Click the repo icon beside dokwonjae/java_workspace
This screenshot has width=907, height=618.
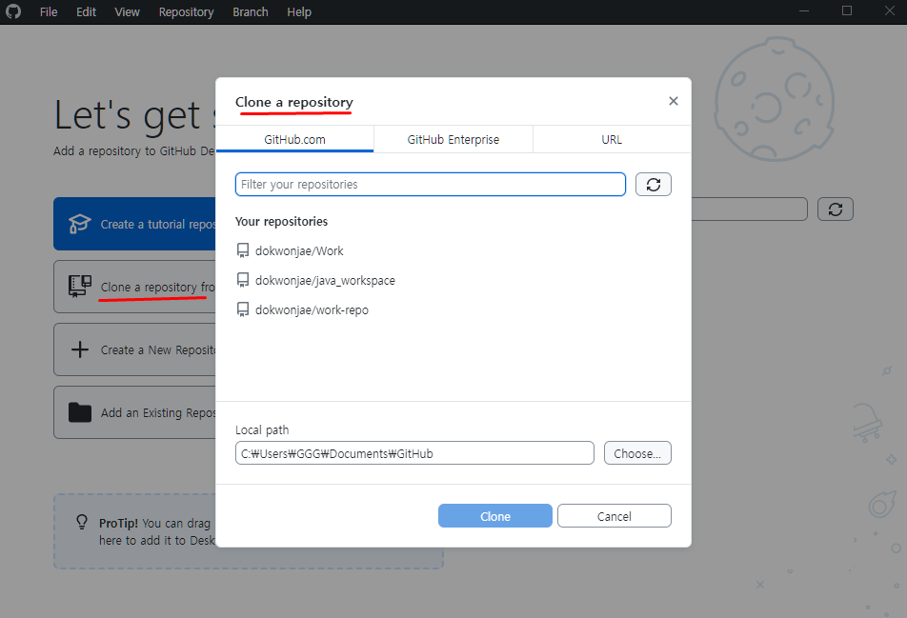pyautogui.click(x=243, y=280)
